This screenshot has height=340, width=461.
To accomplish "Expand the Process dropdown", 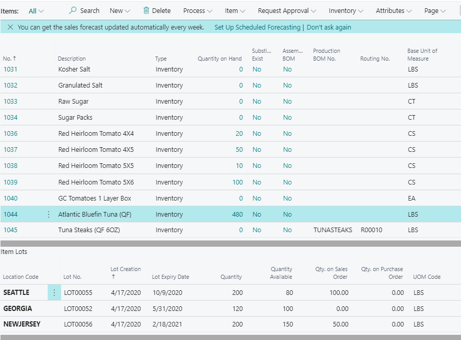I will (x=197, y=10).
